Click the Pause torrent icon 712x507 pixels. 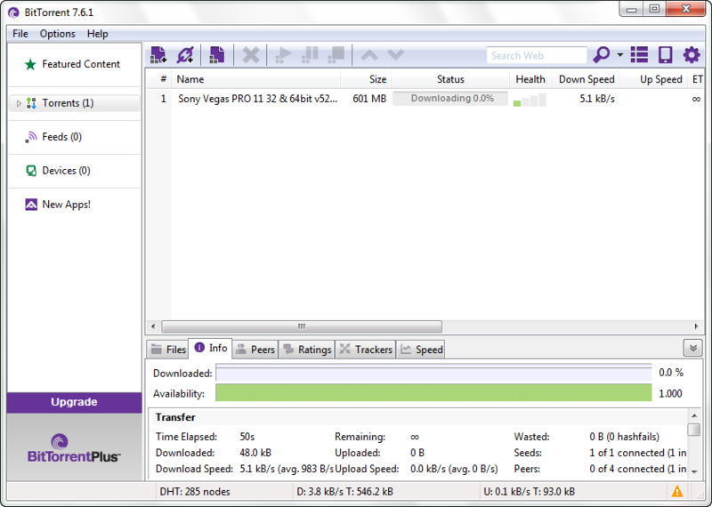(310, 55)
